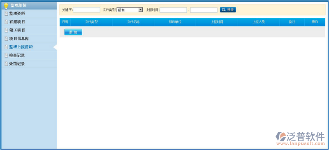Click the document icon next to 检查记录
The image size is (329, 150).
(x=6, y=56)
